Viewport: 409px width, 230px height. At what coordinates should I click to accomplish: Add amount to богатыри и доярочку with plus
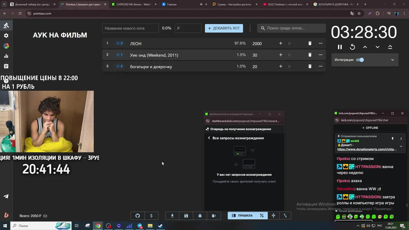coord(281,66)
